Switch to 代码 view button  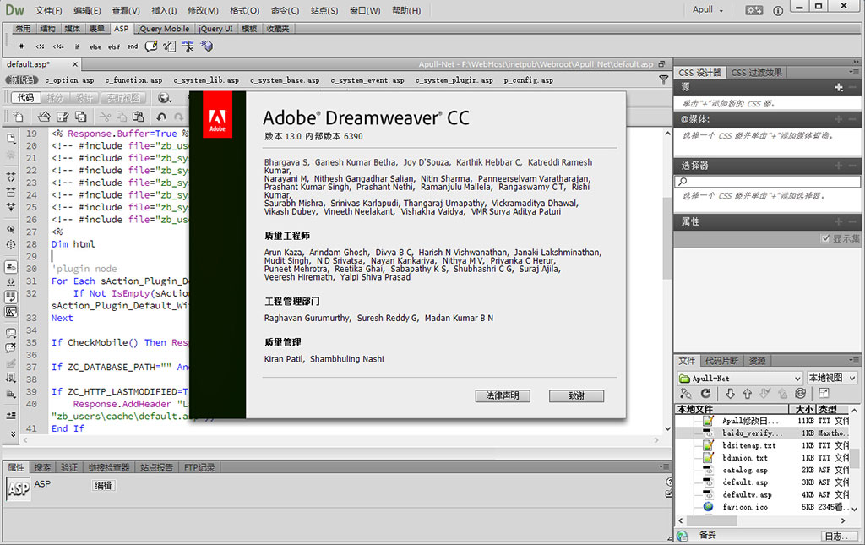(25, 98)
